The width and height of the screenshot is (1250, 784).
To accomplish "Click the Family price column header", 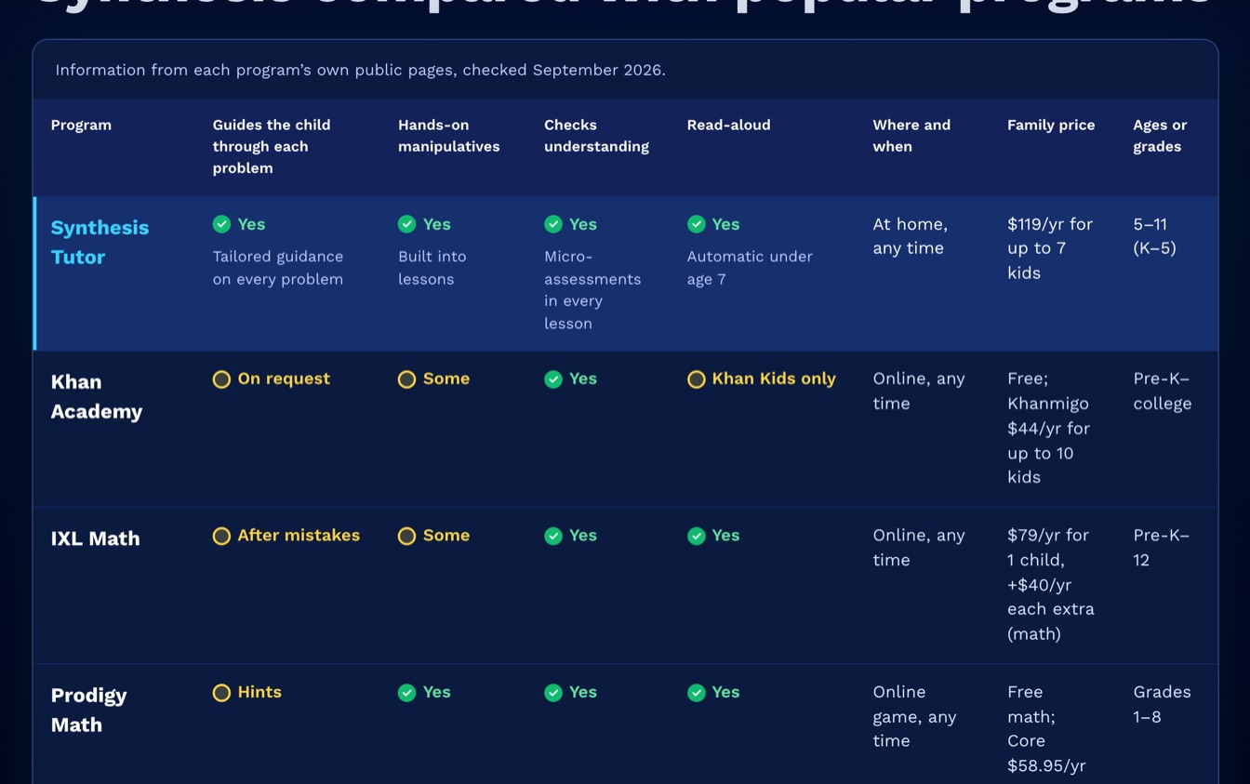I will (1051, 126).
